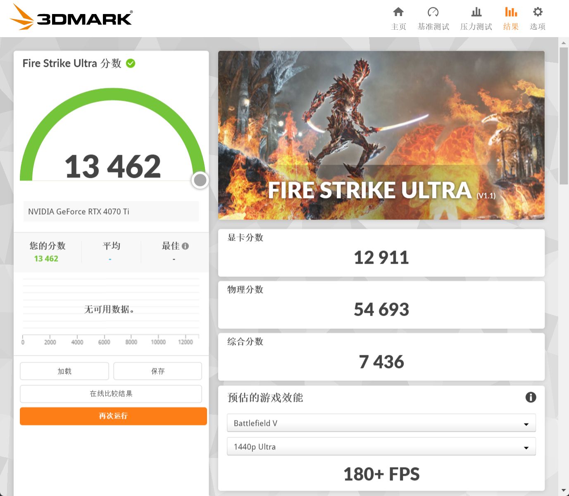Image resolution: width=569 pixels, height=496 pixels.
Task: Click the vertical scrollbar thumb
Action: click(x=564, y=116)
